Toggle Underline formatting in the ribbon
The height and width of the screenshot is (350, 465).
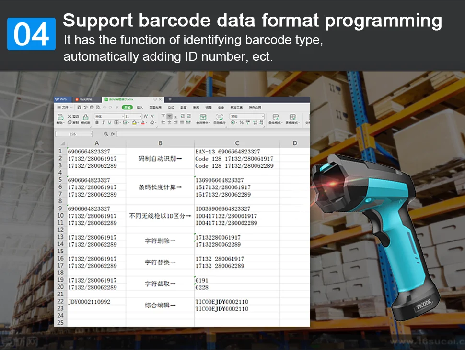(x=109, y=122)
